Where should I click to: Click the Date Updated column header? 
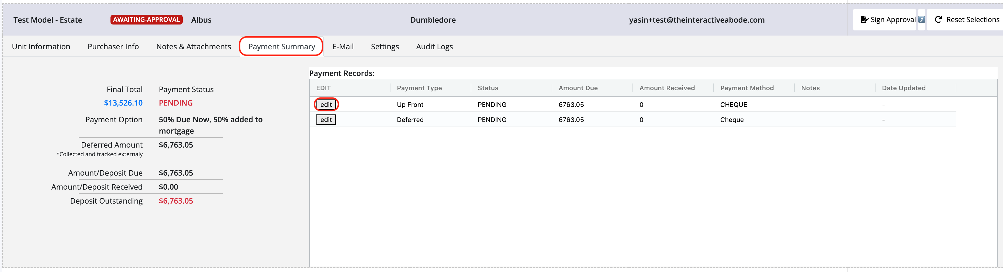pyautogui.click(x=904, y=88)
